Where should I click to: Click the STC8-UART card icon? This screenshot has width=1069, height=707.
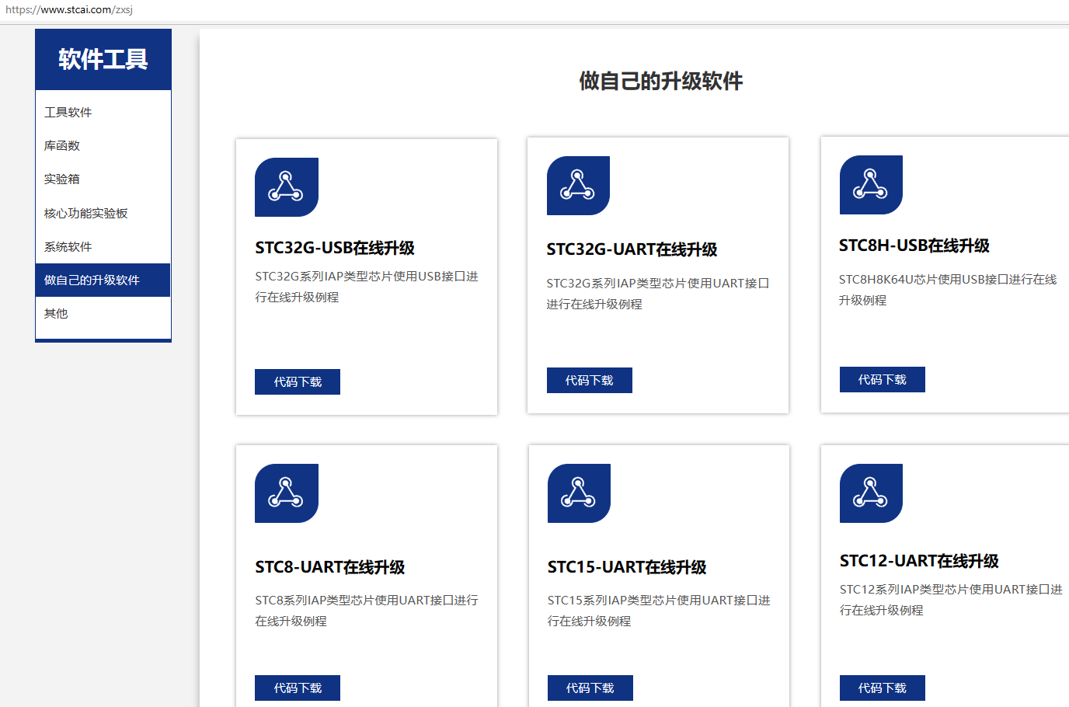[x=287, y=493]
